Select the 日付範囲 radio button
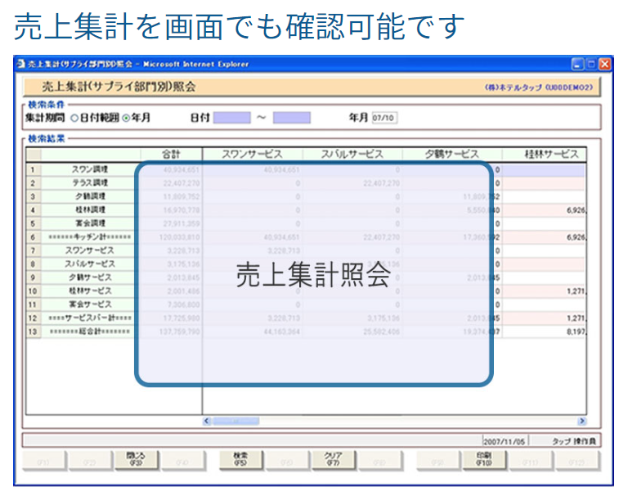The height and width of the screenshot is (496, 628). pos(74,118)
